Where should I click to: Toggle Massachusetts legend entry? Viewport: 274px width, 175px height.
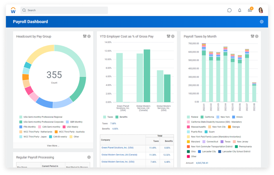click(x=196, y=127)
